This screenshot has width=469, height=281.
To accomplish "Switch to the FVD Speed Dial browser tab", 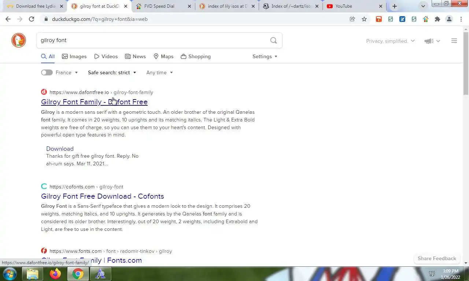I will point(164,6).
